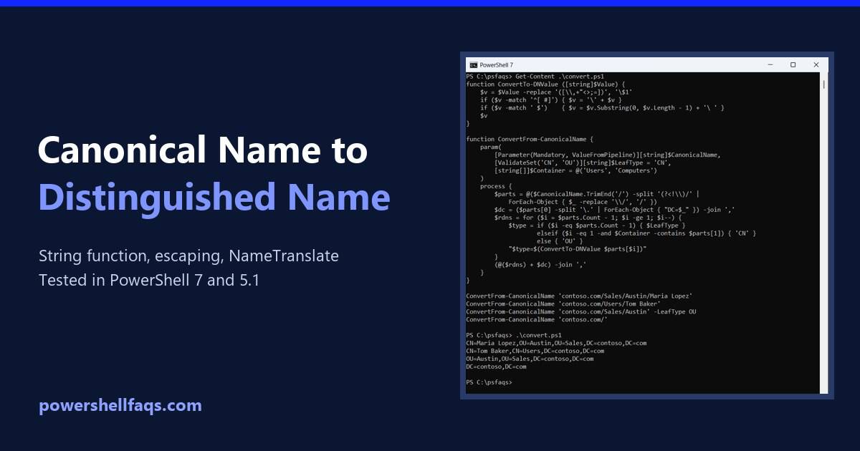Click the 'Distinguished Name' heading

coord(214,197)
